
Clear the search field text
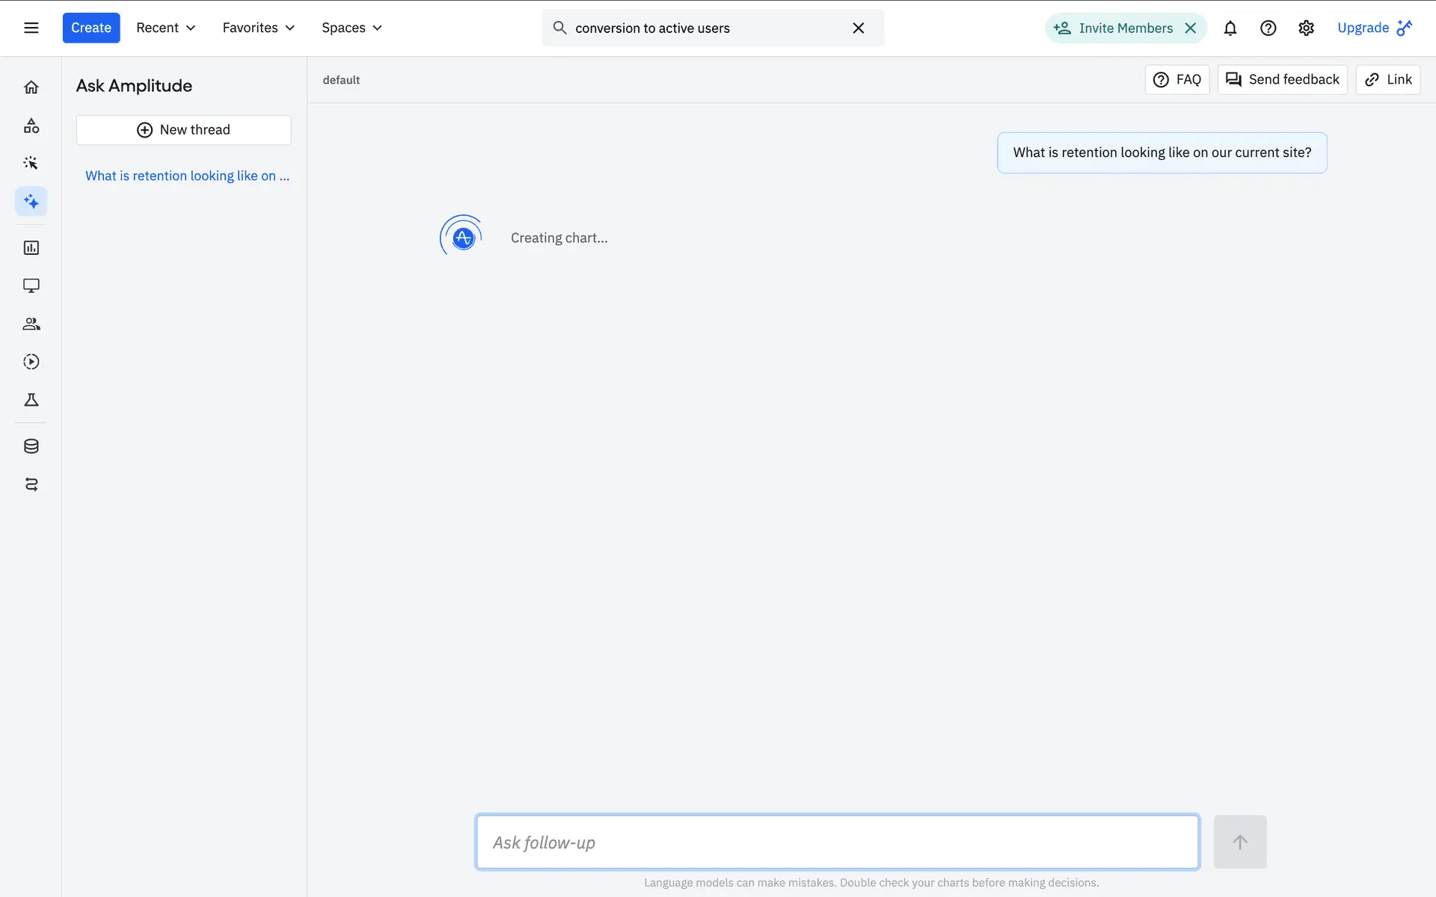pyautogui.click(x=858, y=28)
